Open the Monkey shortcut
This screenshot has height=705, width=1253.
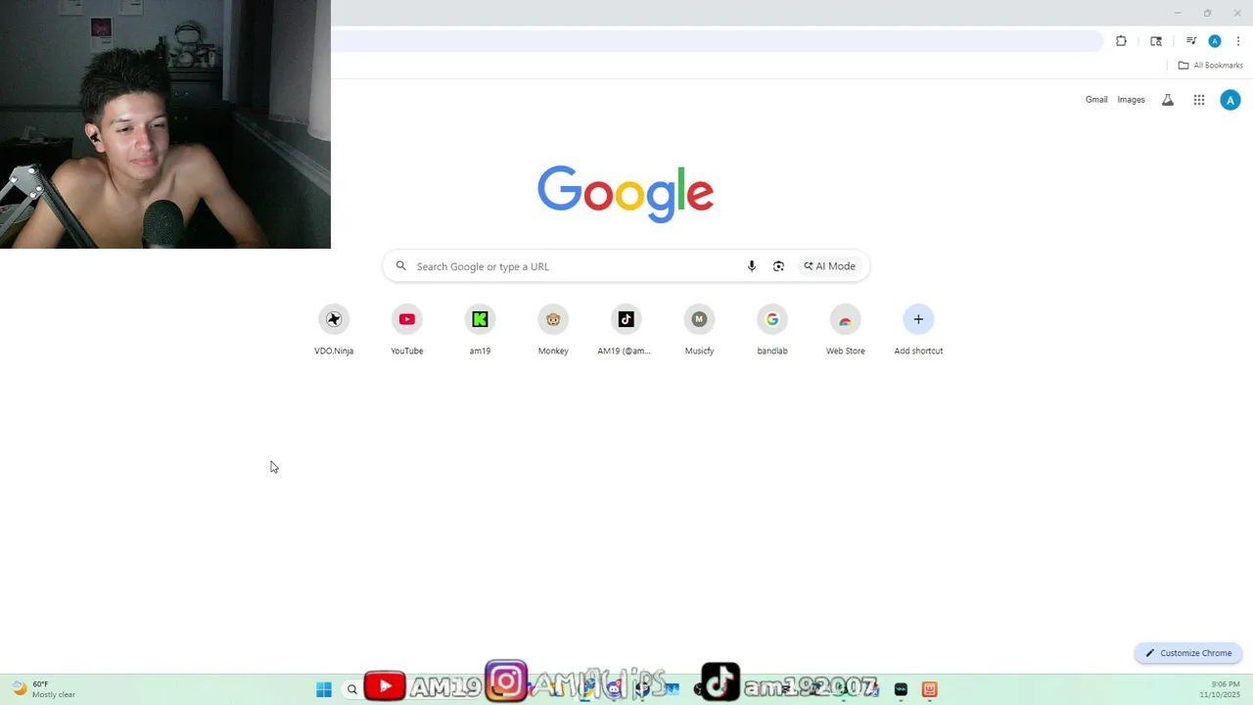(x=553, y=331)
